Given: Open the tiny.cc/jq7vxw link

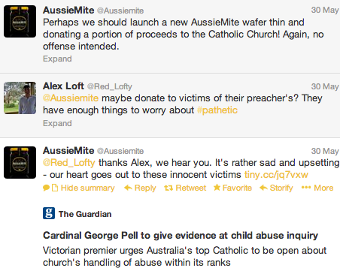Looking at the screenshot, I should coord(276,175).
